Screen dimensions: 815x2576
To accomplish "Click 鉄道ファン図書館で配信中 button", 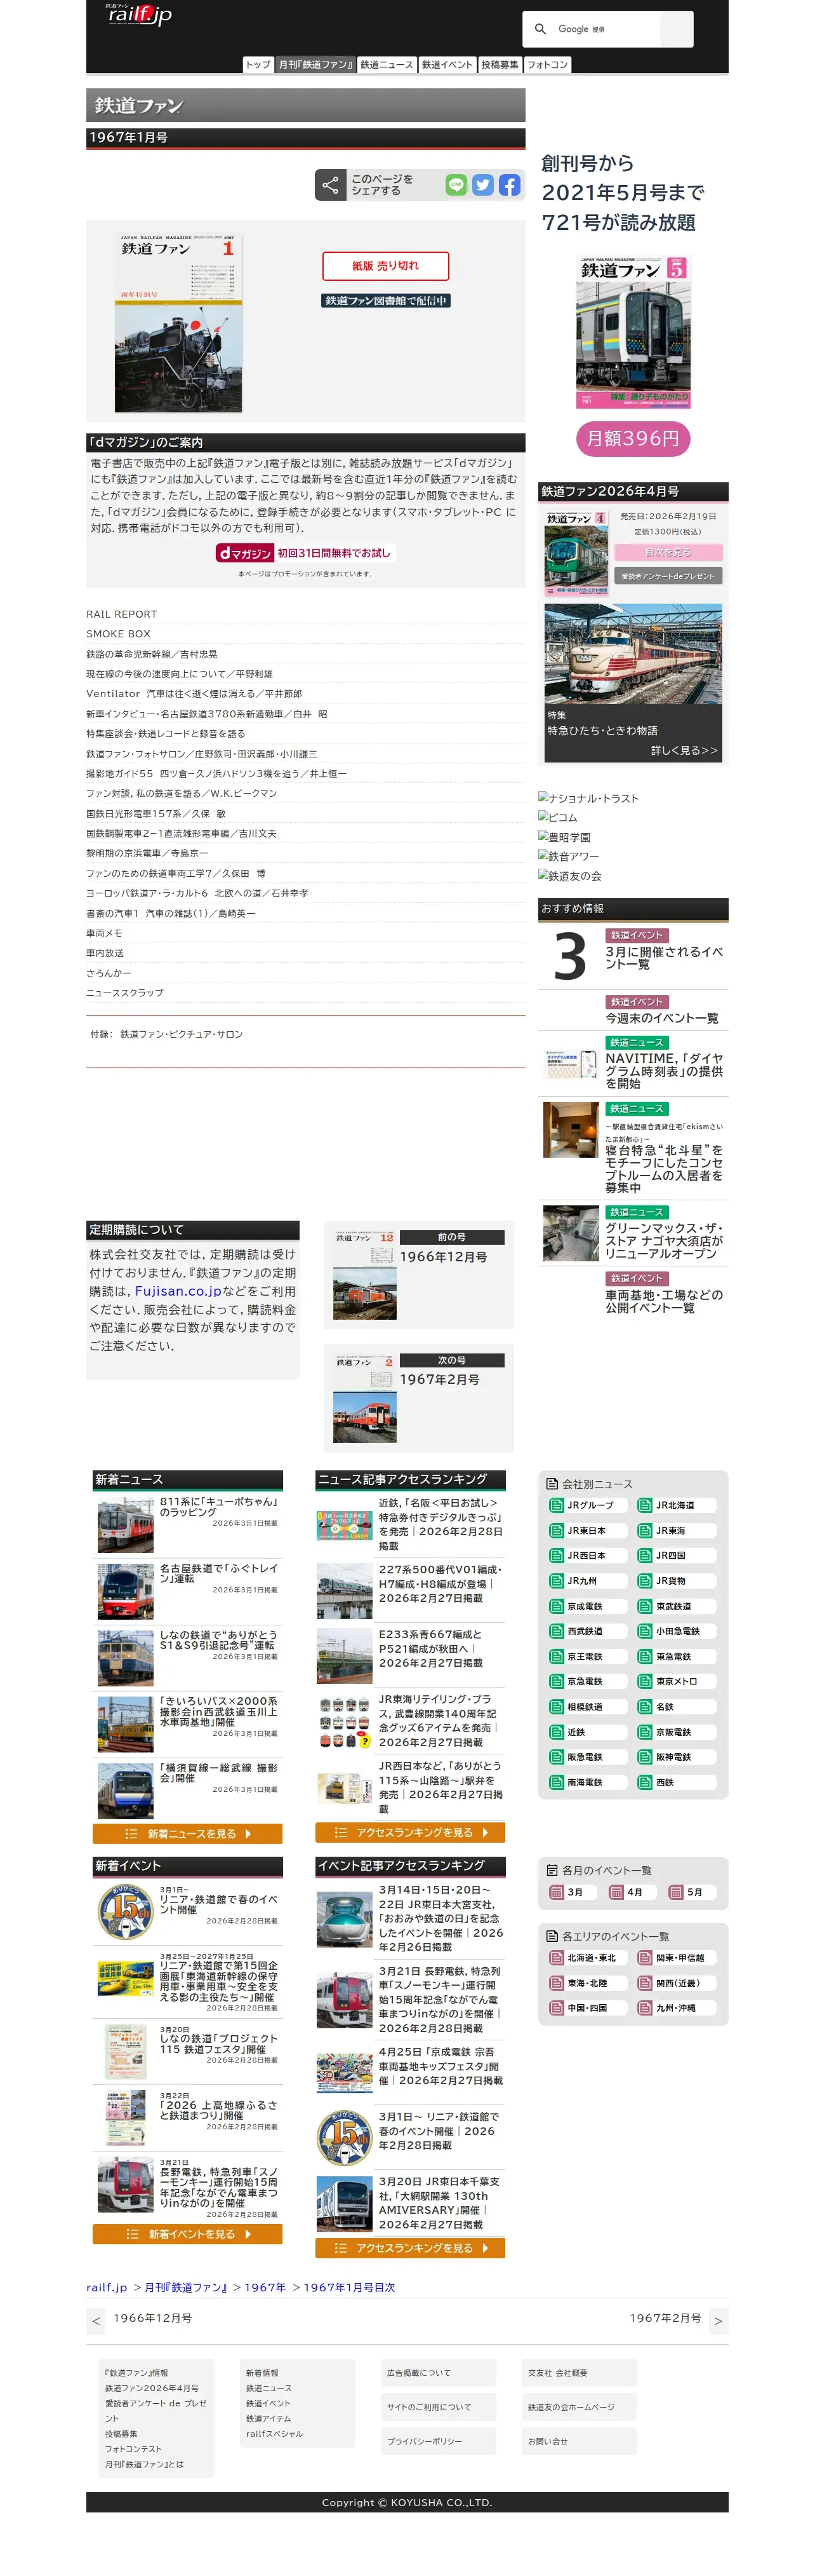I will pyautogui.click(x=385, y=301).
